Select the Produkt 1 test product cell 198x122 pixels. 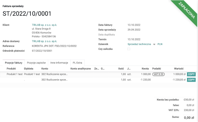coord(14,74)
